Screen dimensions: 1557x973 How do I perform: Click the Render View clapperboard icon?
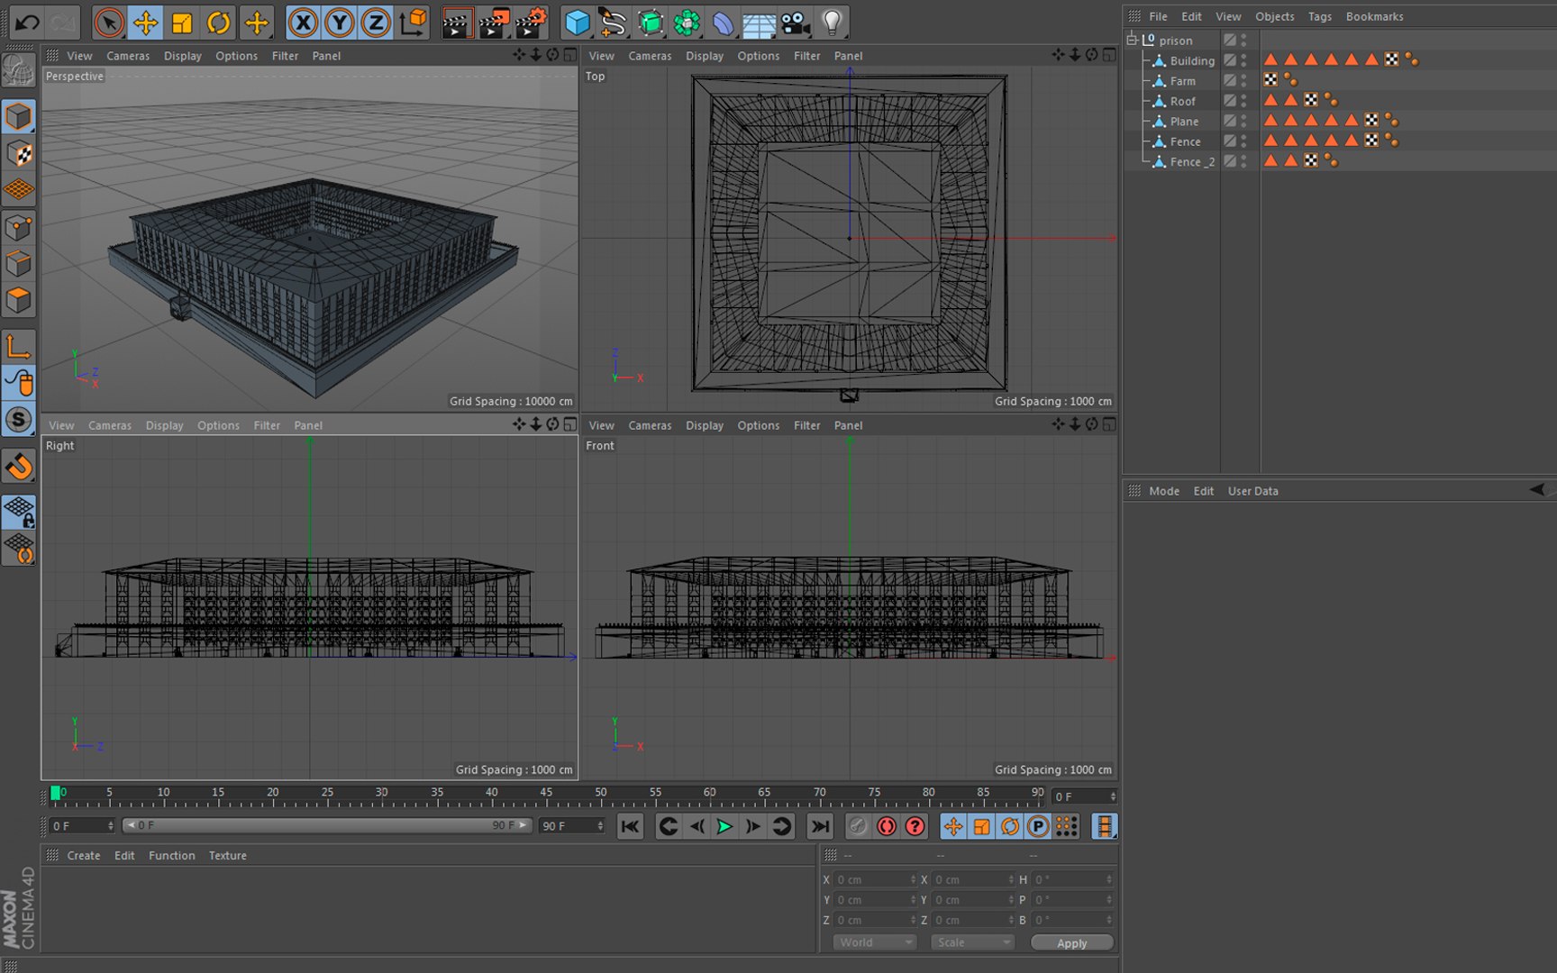[x=457, y=23]
